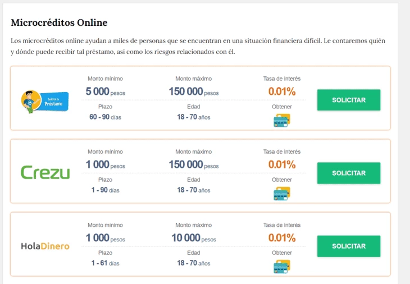The image size is (410, 284).
Task: Click credit card icon in Crezu card
Action: pos(282,194)
